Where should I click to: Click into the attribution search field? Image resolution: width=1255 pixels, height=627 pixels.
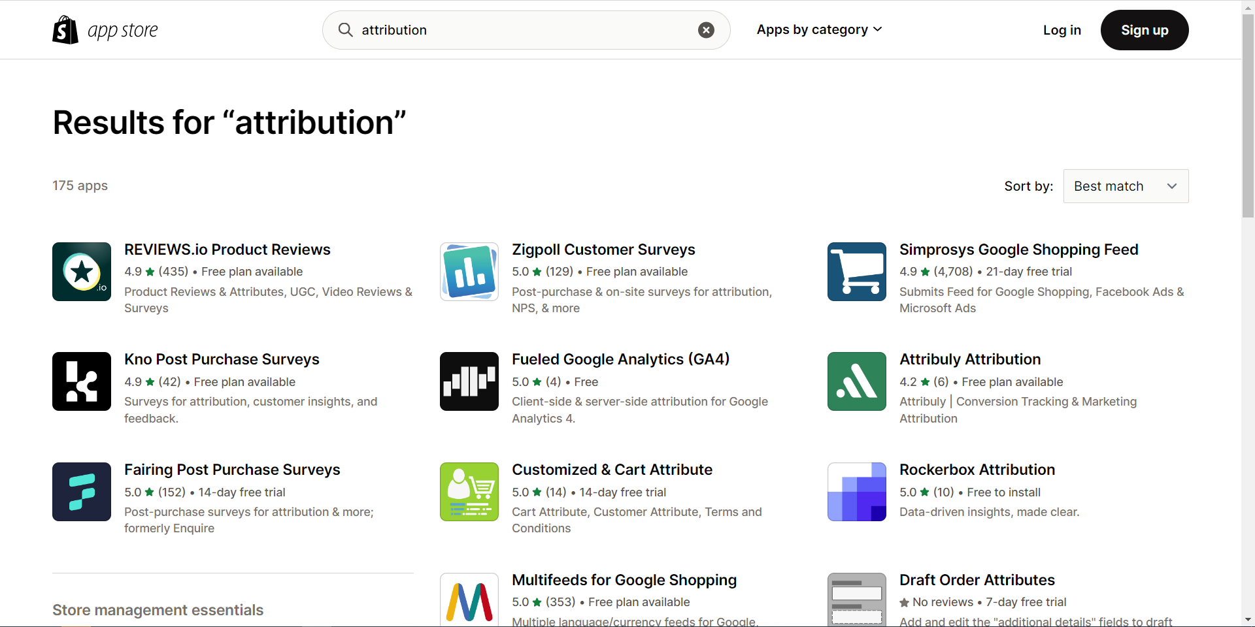tap(523, 30)
